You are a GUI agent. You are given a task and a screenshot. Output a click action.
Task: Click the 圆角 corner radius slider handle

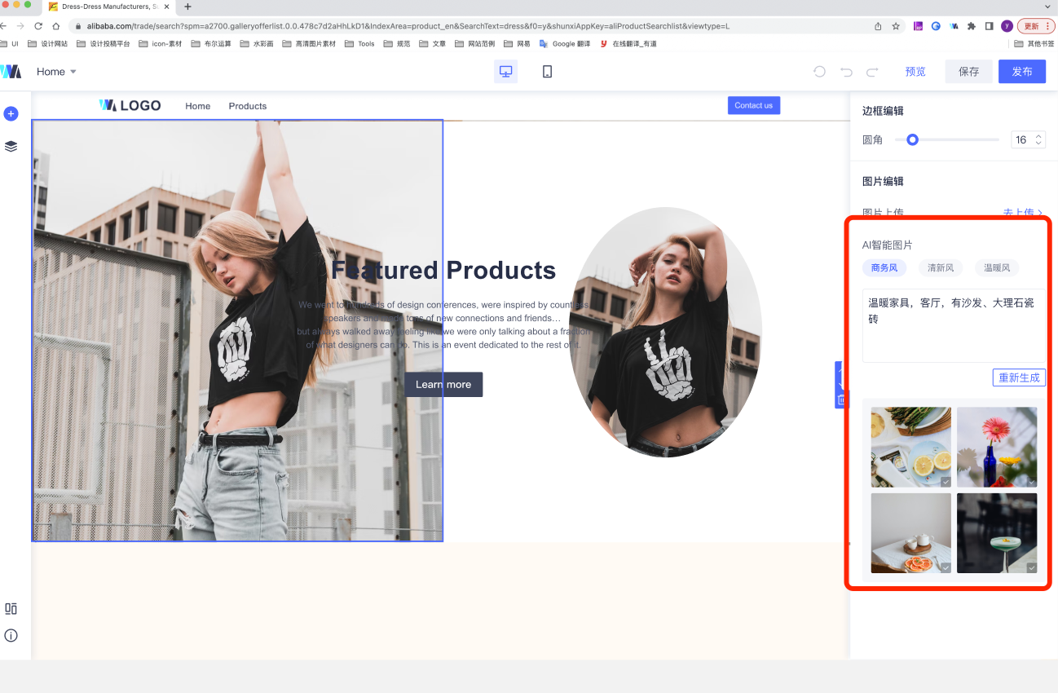[913, 140]
